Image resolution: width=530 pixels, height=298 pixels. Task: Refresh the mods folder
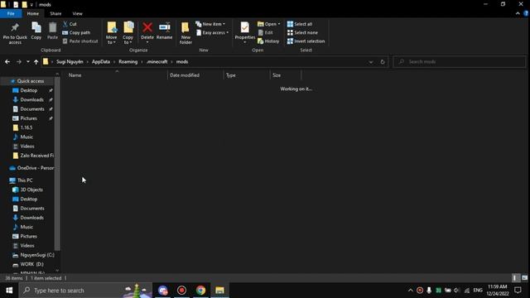383,62
